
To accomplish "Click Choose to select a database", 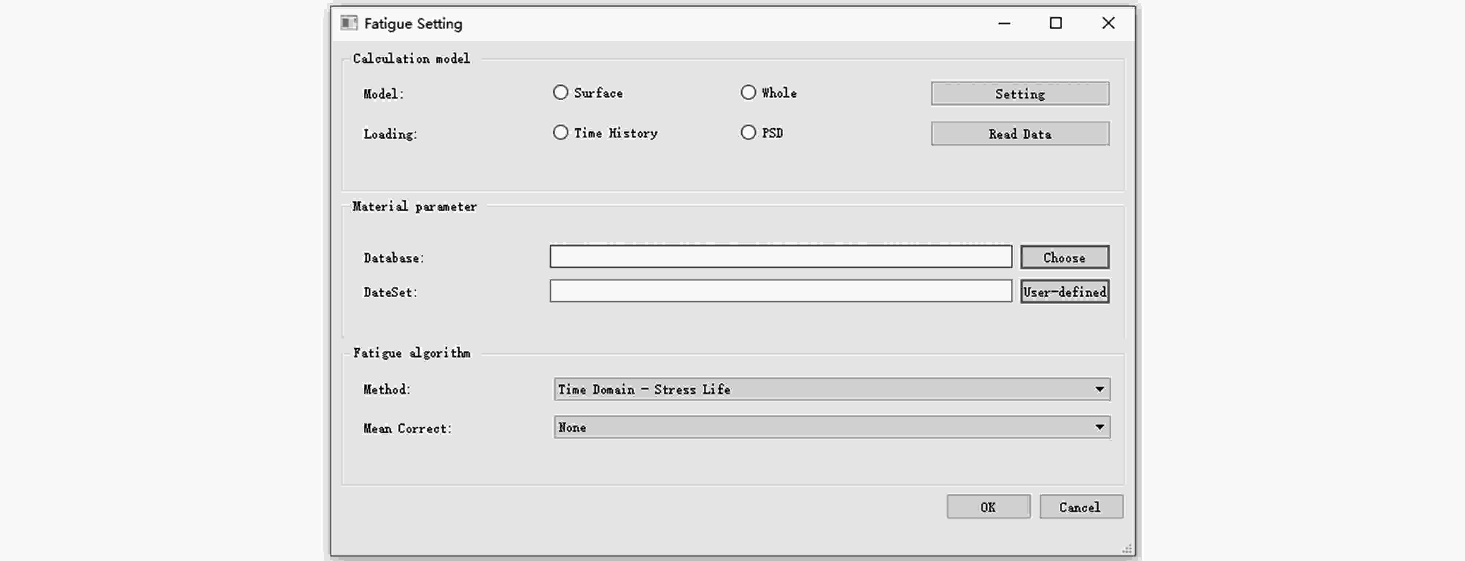I will click(x=1064, y=258).
